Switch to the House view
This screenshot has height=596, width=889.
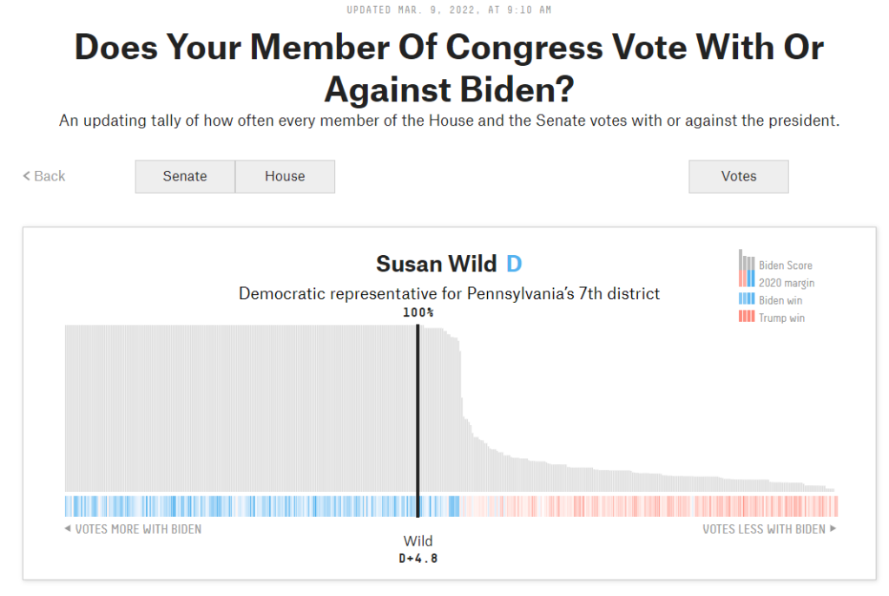point(285,176)
